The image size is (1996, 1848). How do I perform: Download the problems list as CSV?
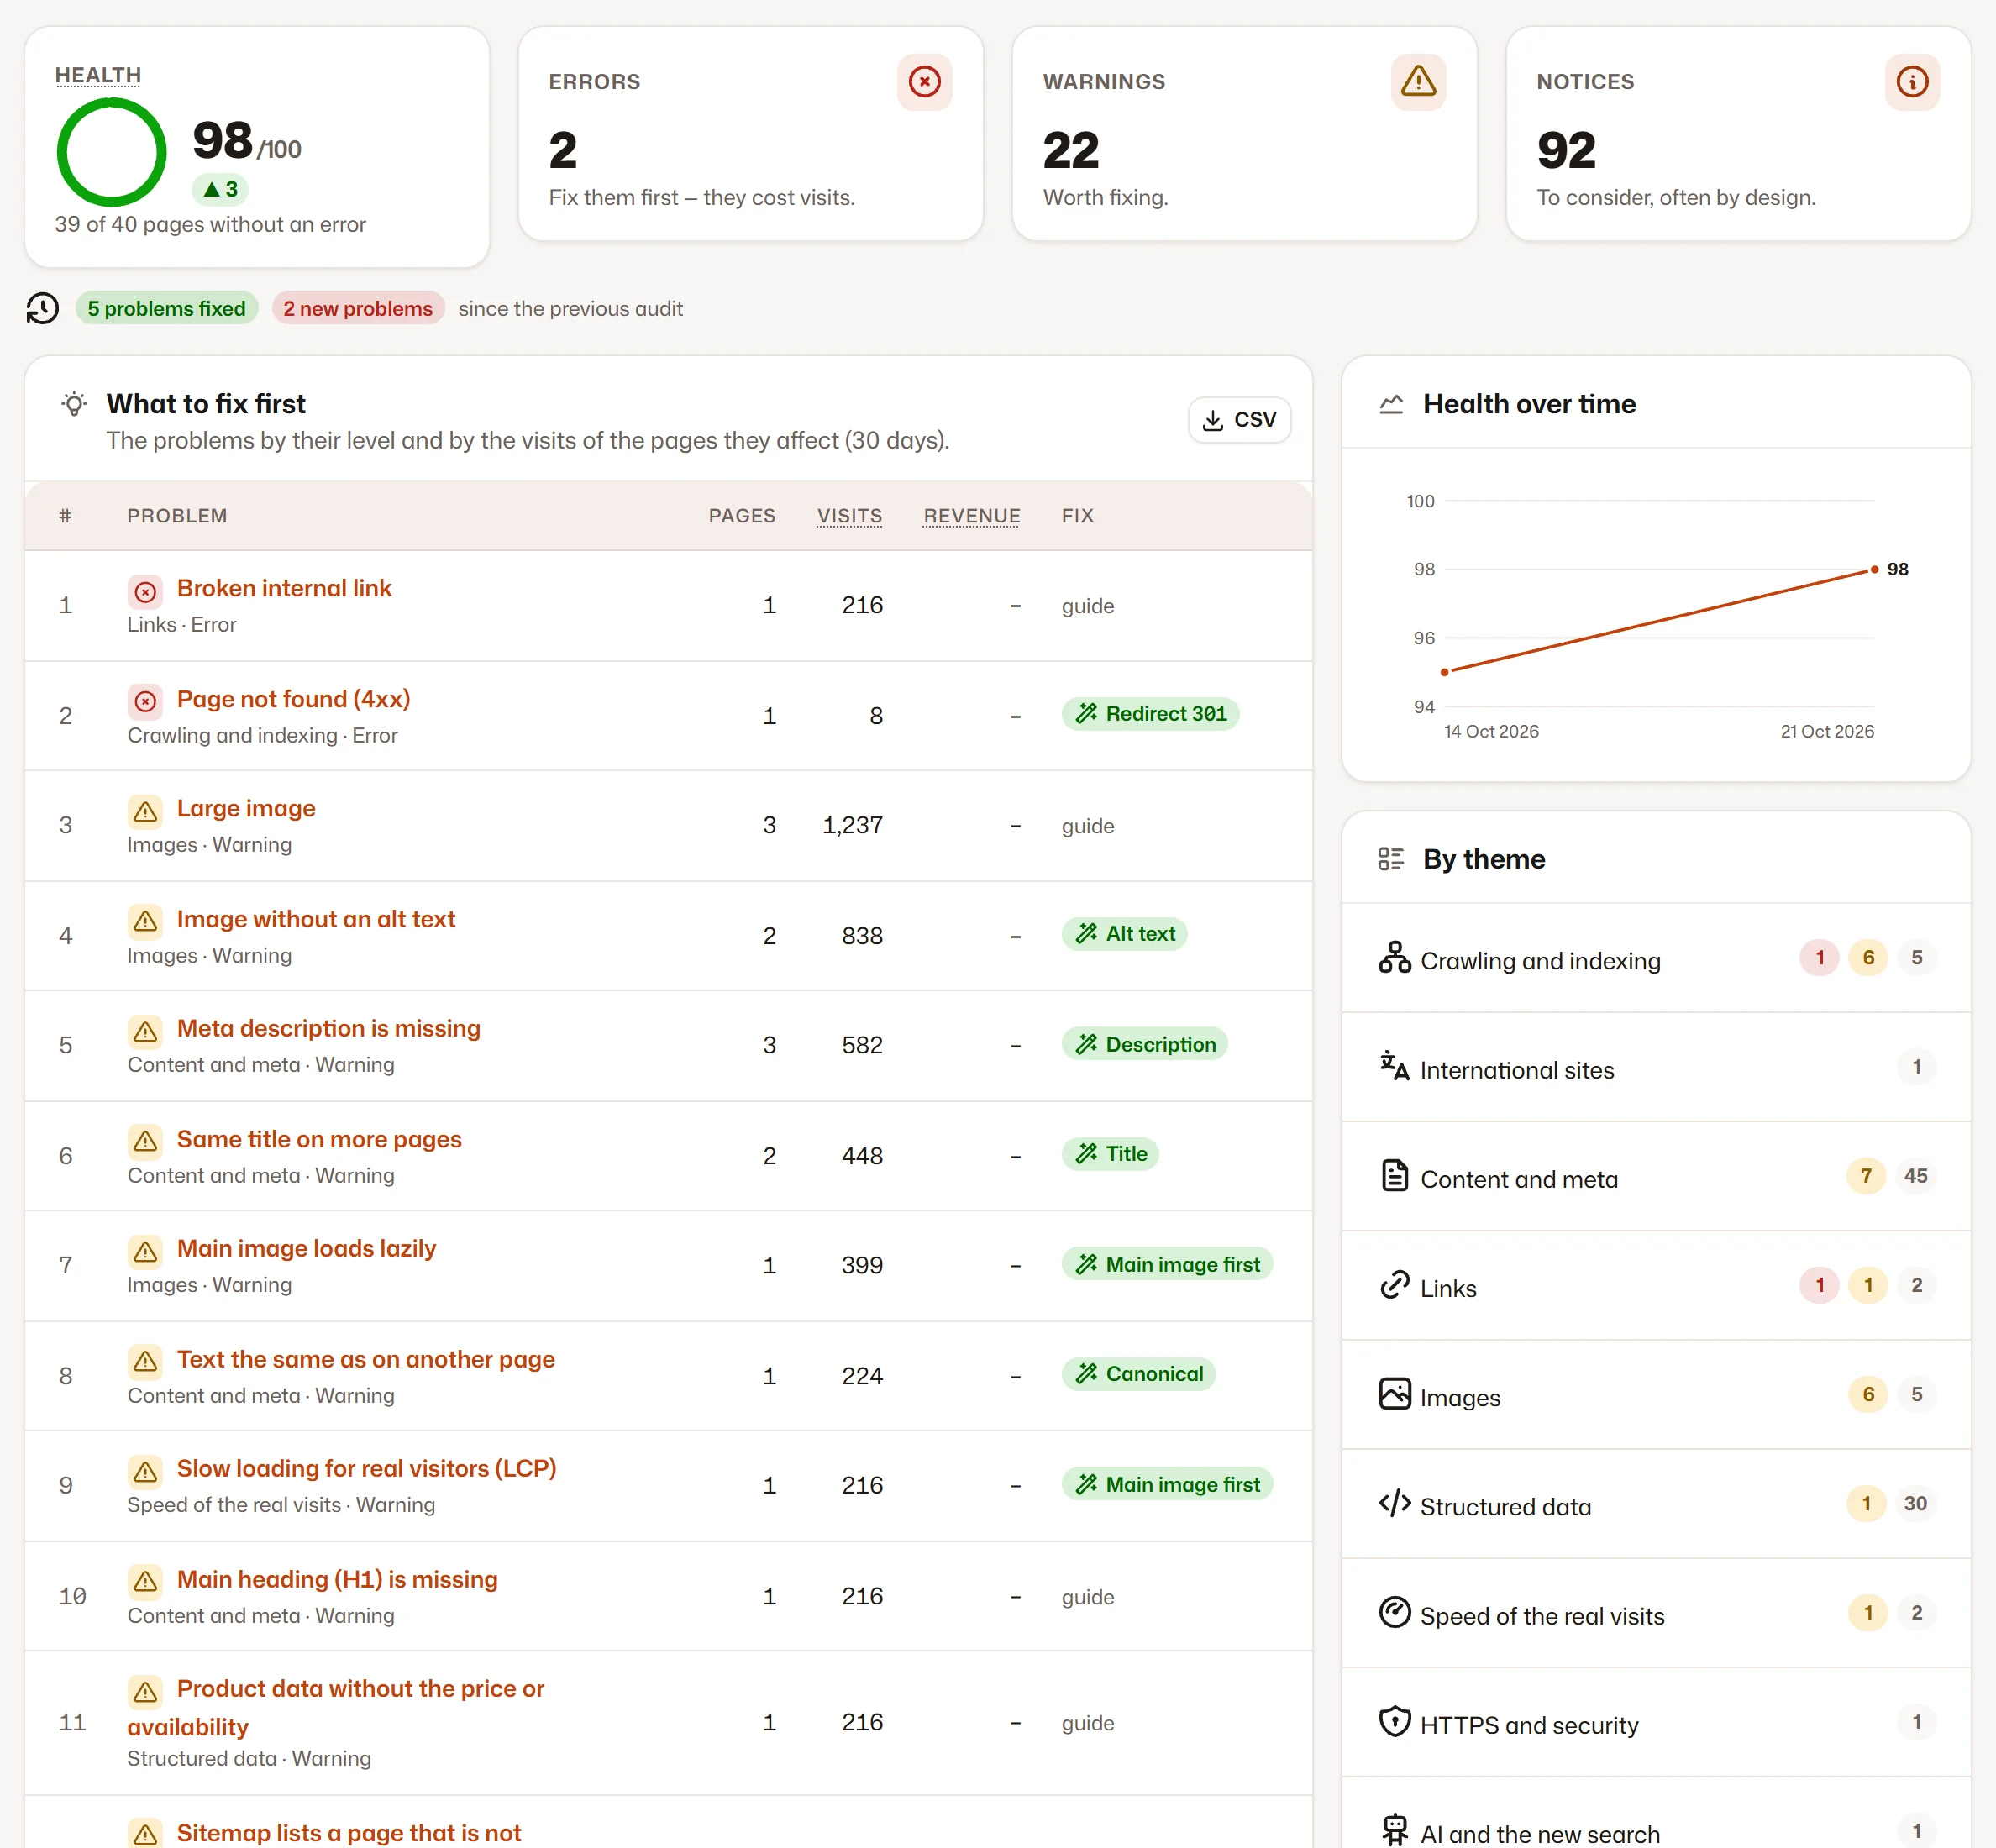[x=1239, y=420]
